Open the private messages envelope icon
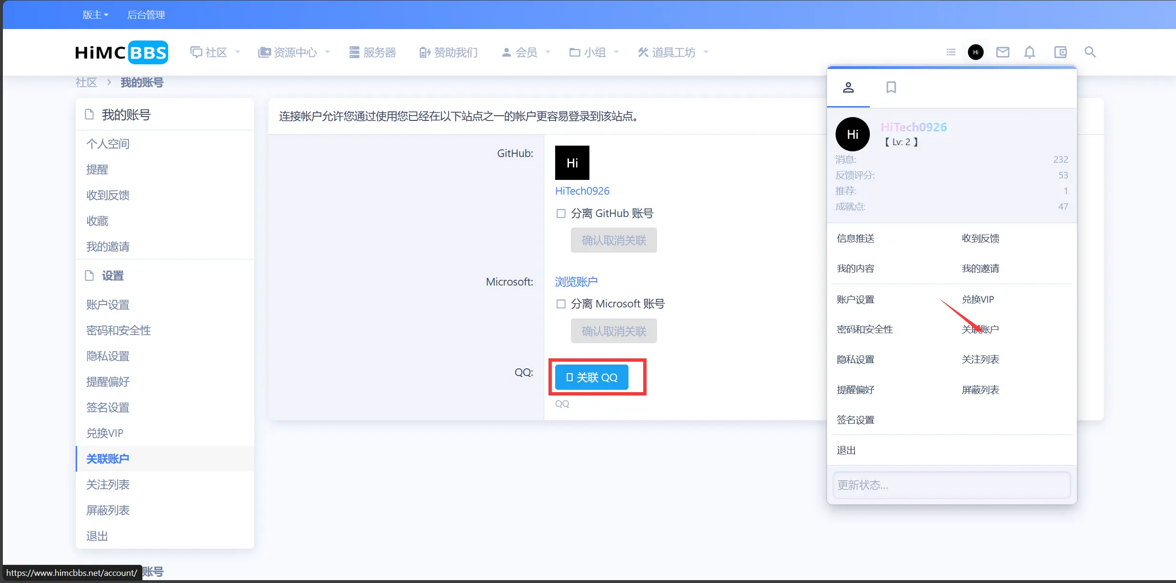1176x583 pixels. tap(1002, 52)
